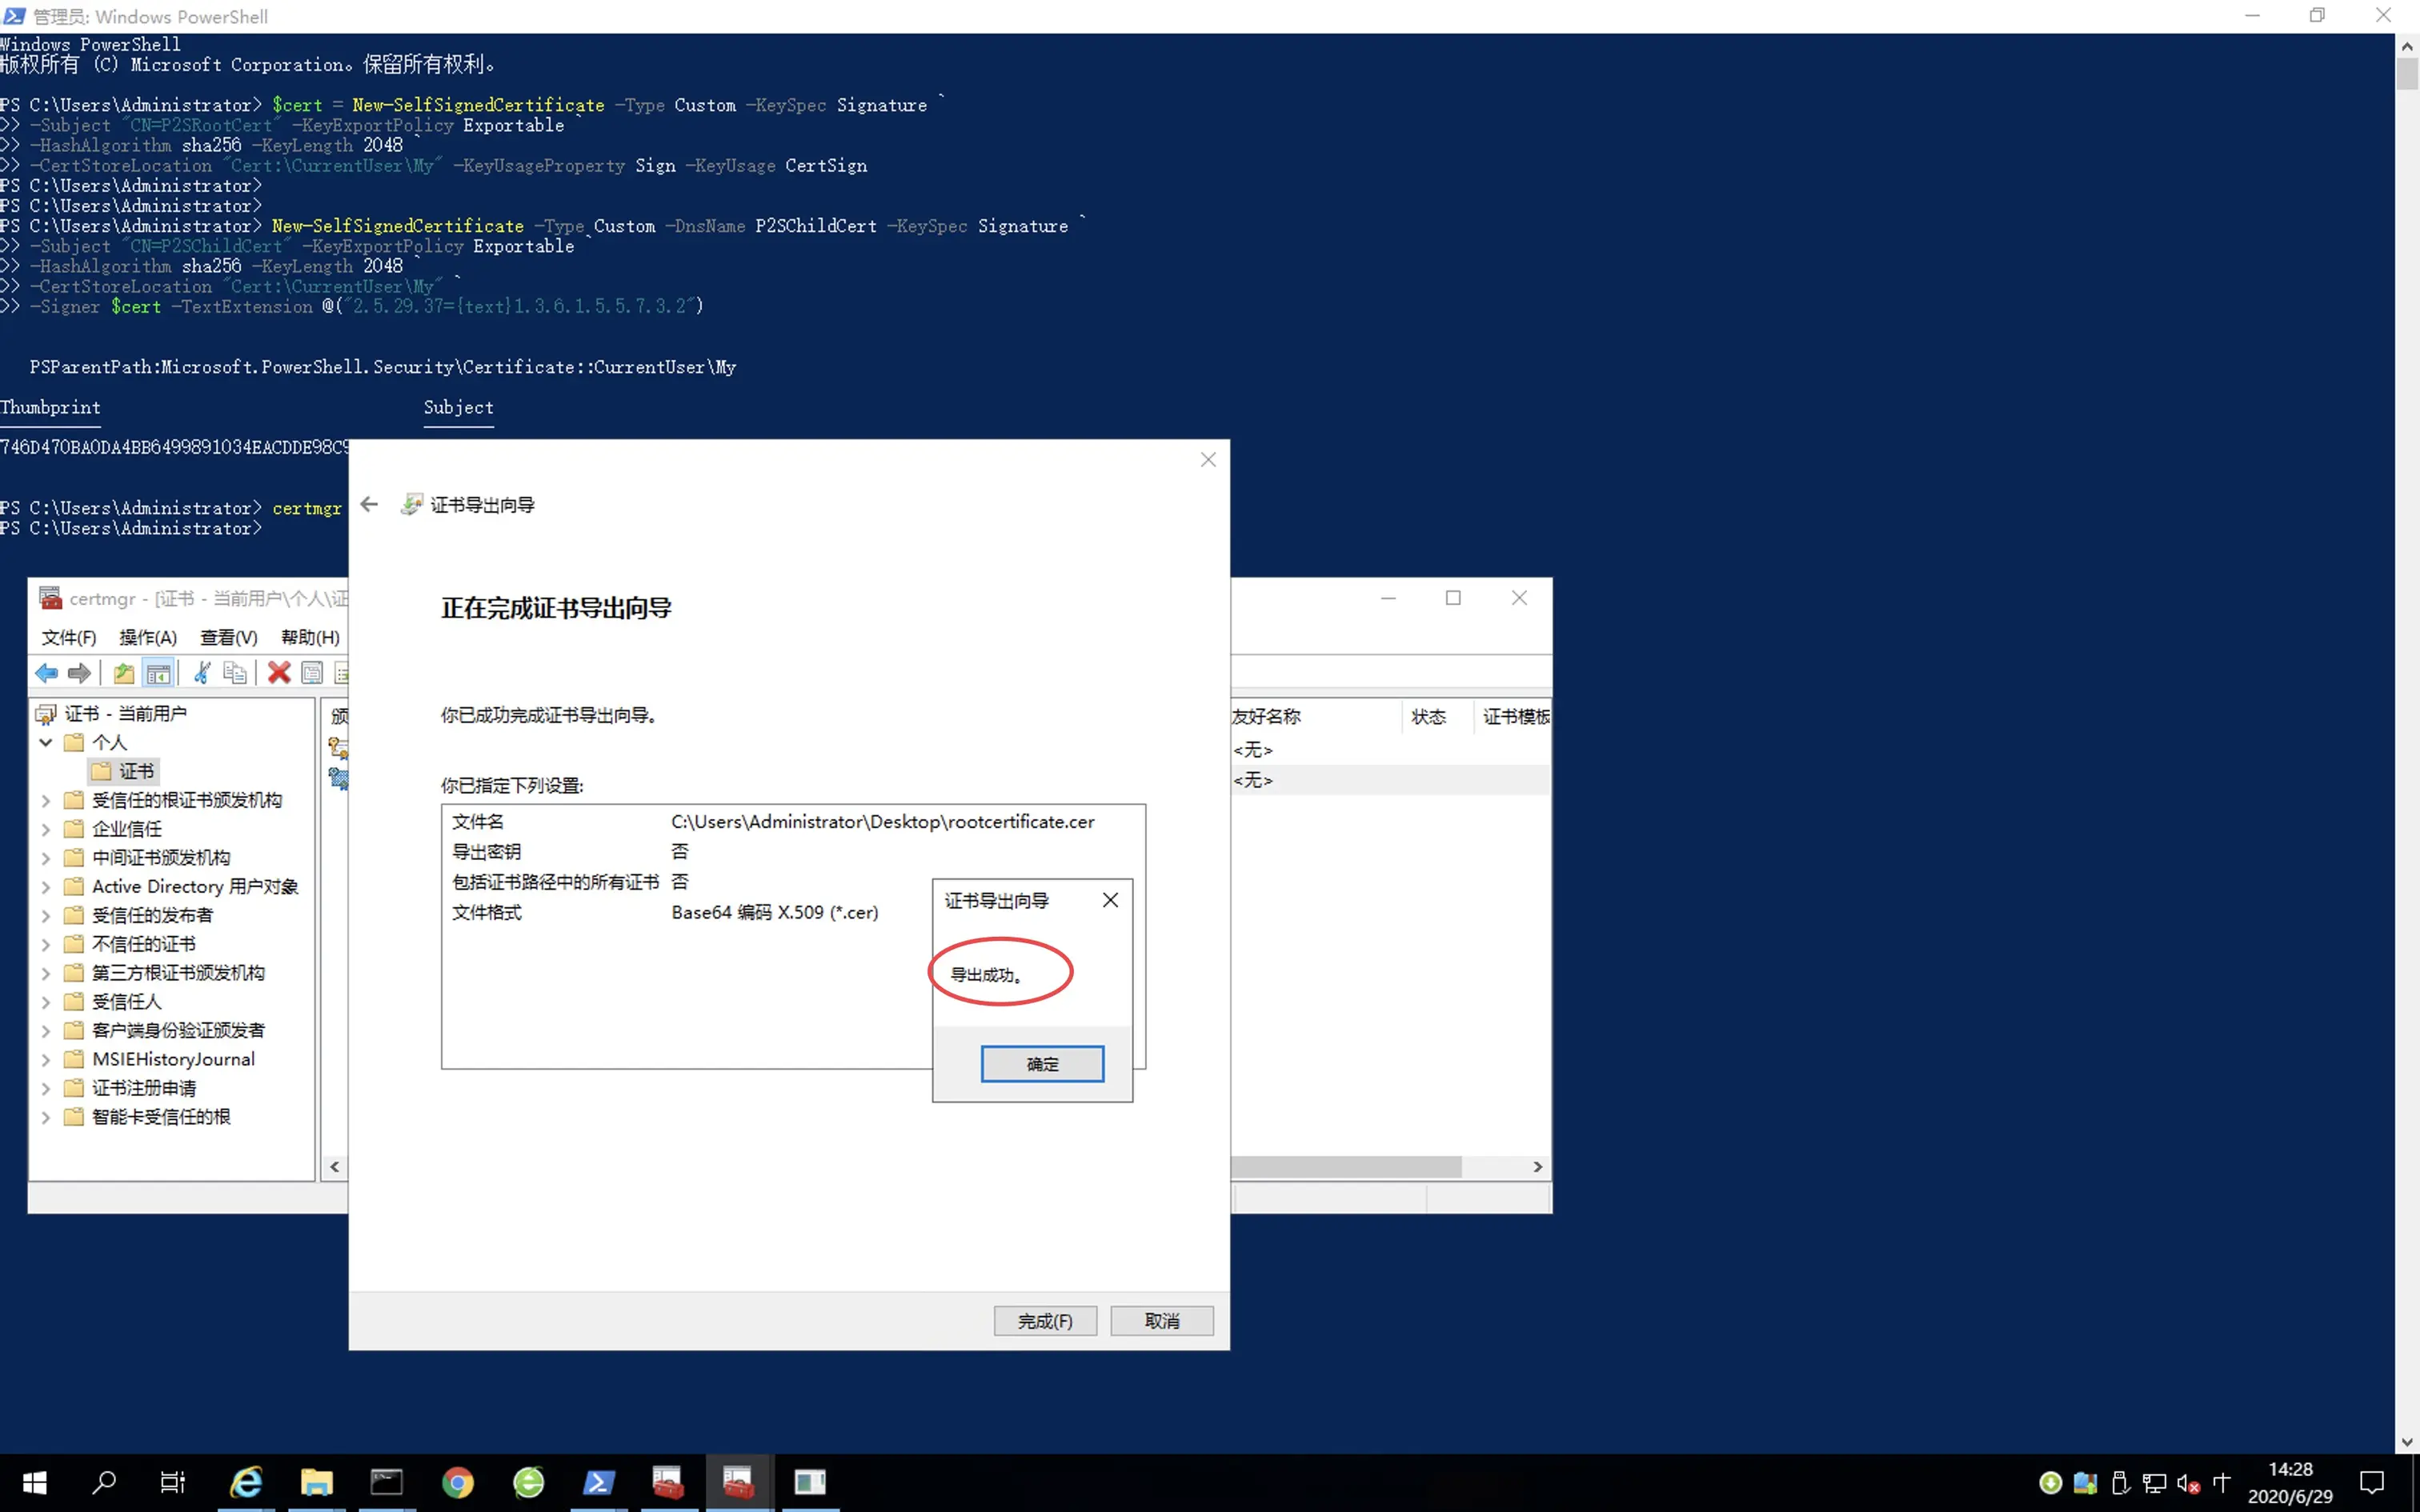The height and width of the screenshot is (1512, 2420).
Task: Open Chrome from the taskbar
Action: coord(458,1482)
